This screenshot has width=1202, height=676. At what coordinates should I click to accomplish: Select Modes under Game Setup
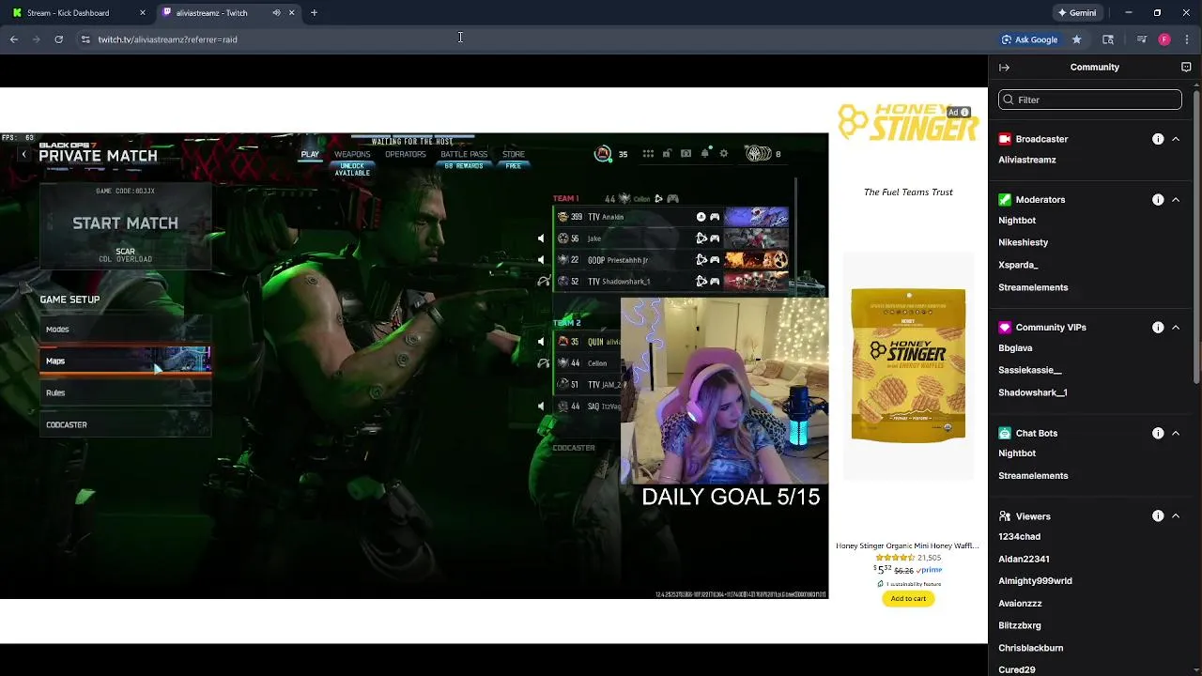click(x=125, y=330)
